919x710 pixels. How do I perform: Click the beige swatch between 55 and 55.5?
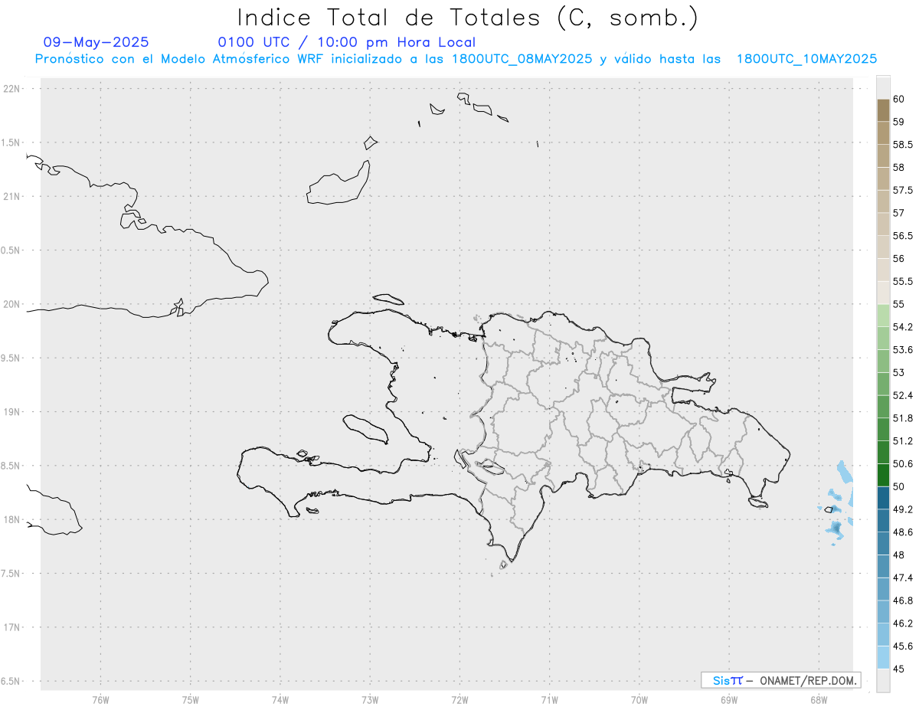pyautogui.click(x=883, y=293)
